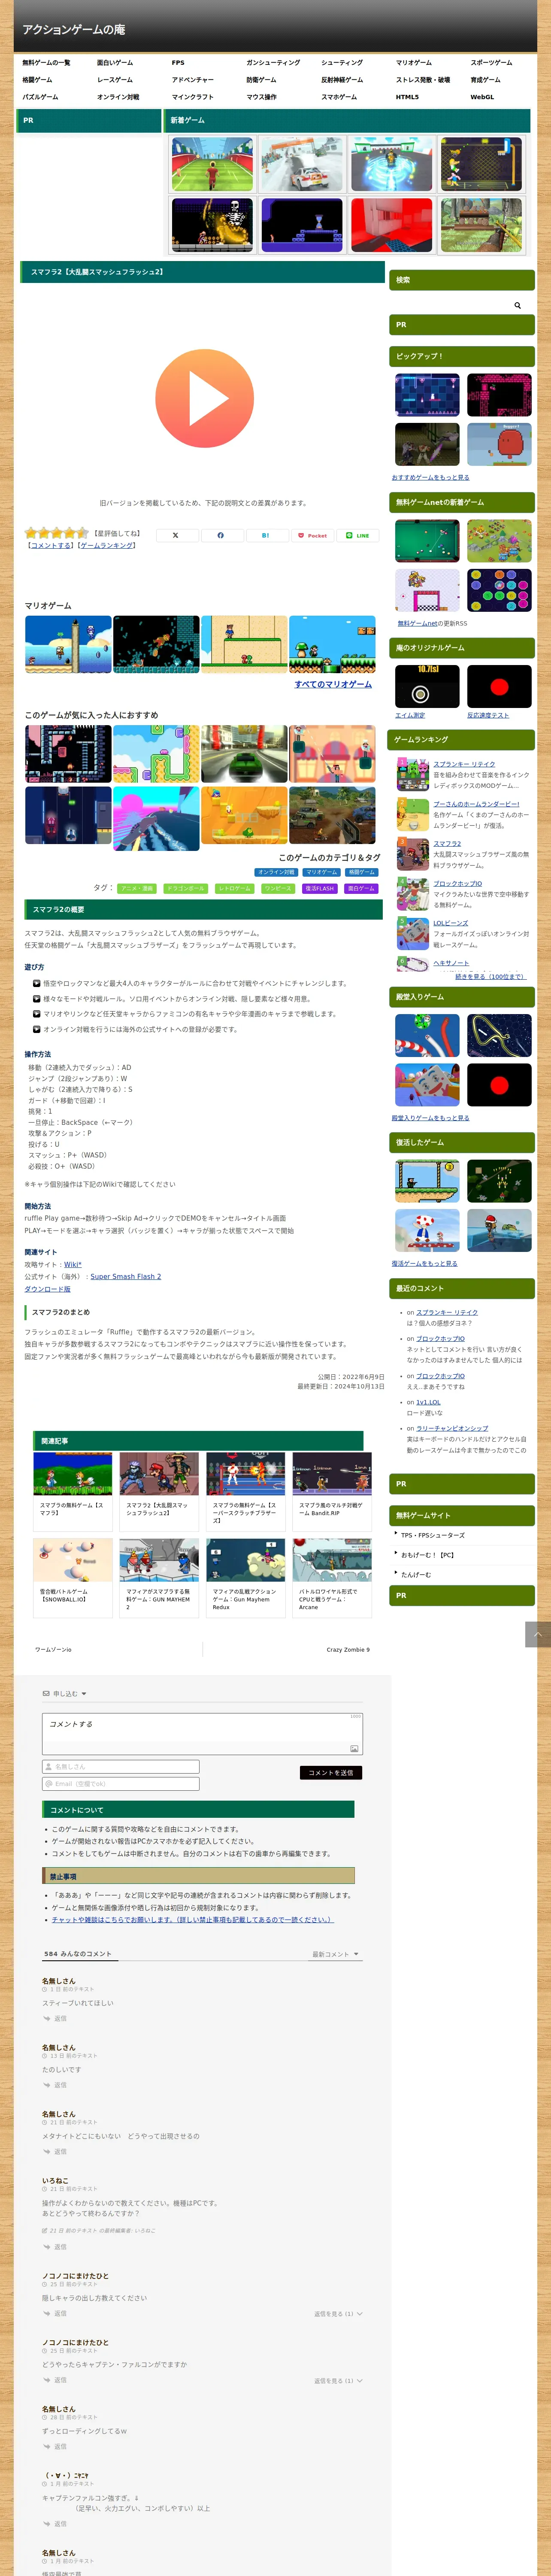Click the 名無しさん name input field
The width and height of the screenshot is (551, 2576).
pyautogui.click(x=121, y=1767)
